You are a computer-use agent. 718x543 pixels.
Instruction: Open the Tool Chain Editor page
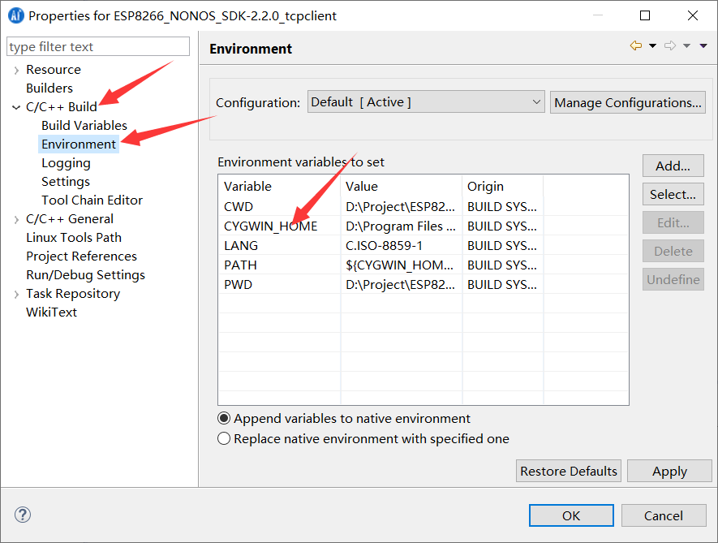coord(92,200)
